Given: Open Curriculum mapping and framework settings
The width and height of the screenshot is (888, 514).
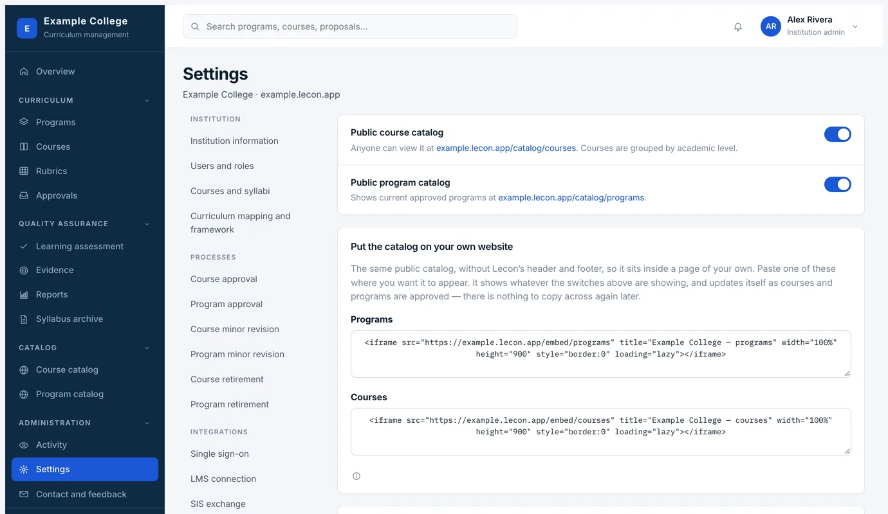Looking at the screenshot, I should pos(241,223).
